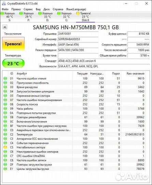This screenshot has height=185, width=152.
Task: Click status dot for attribute C0 emergency parking
Action: [x=5, y=130]
